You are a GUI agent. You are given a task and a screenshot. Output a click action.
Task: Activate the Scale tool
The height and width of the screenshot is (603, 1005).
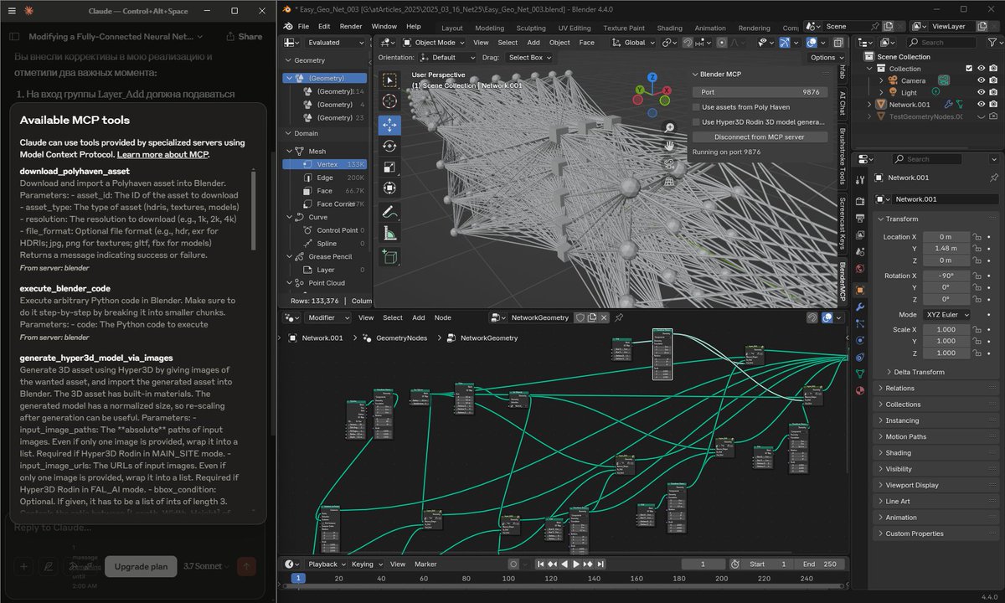389,167
